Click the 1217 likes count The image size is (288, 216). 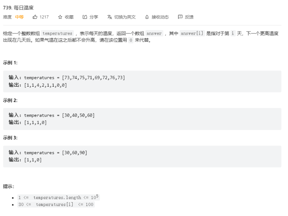click(x=44, y=17)
